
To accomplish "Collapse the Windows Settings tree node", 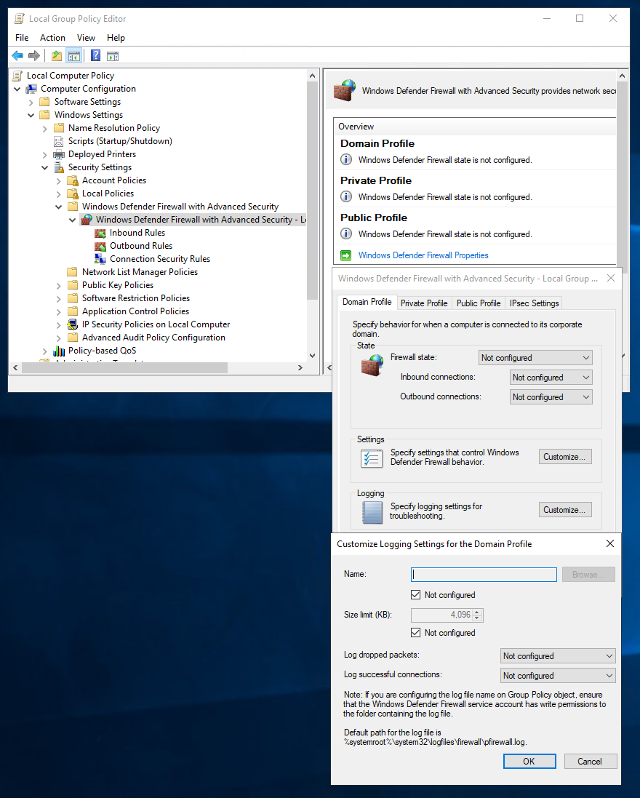I will click(31, 115).
